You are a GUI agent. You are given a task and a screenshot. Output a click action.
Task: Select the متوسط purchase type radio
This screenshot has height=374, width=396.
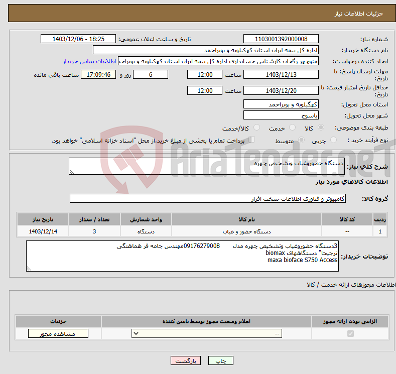click(302, 140)
